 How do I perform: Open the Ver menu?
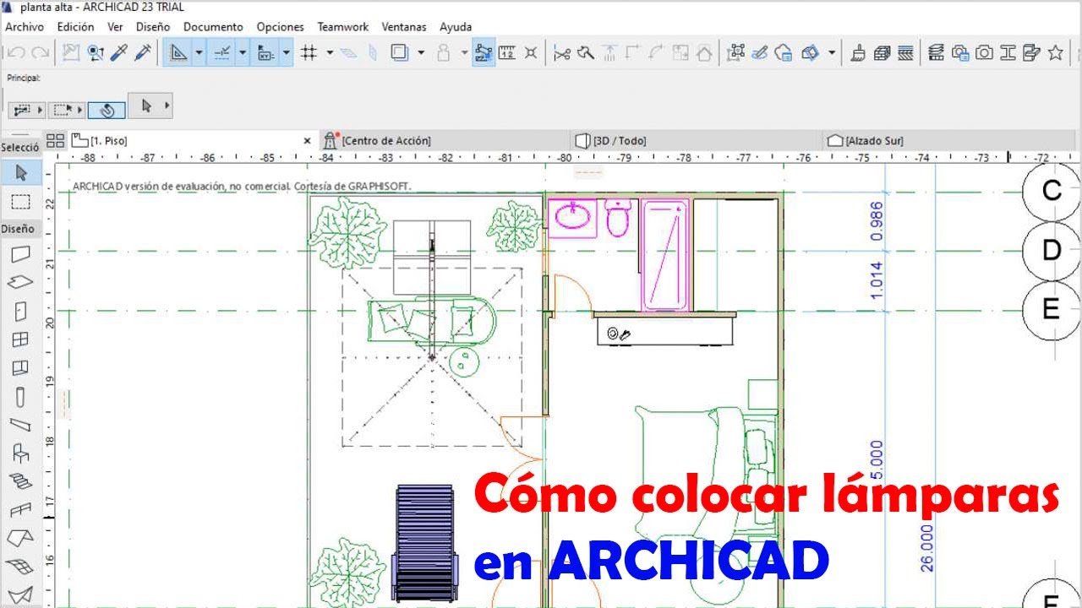coord(115,27)
